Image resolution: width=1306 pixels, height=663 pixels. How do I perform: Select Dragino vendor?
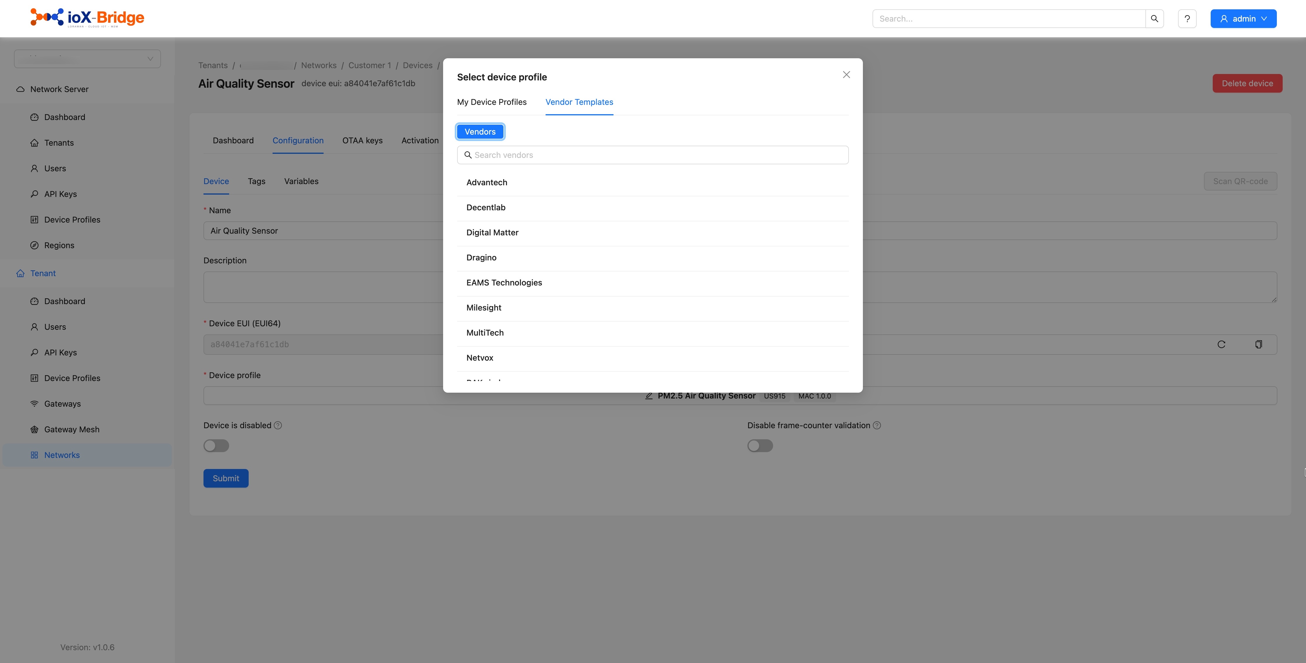click(x=652, y=258)
